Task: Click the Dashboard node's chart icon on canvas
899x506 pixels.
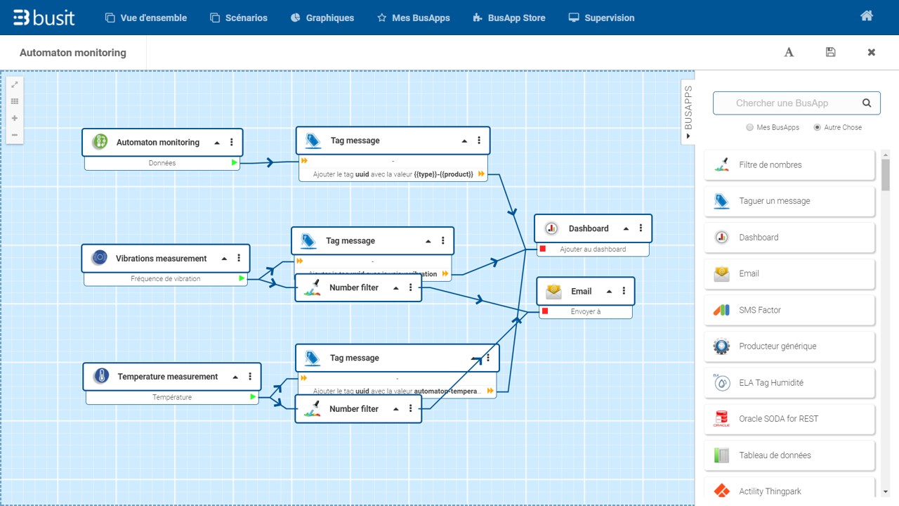Action: pyautogui.click(x=551, y=228)
